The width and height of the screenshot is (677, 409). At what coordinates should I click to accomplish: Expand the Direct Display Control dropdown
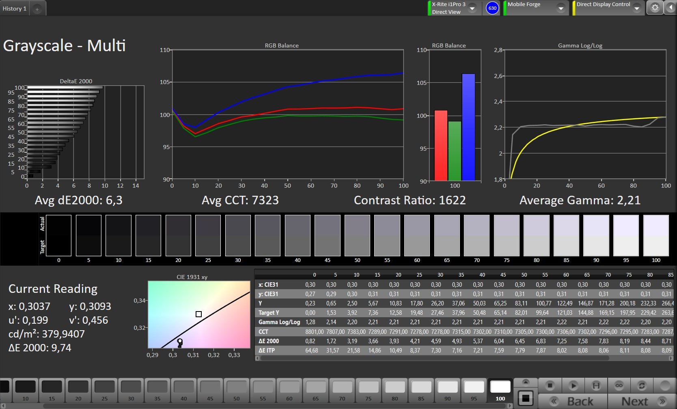click(636, 8)
